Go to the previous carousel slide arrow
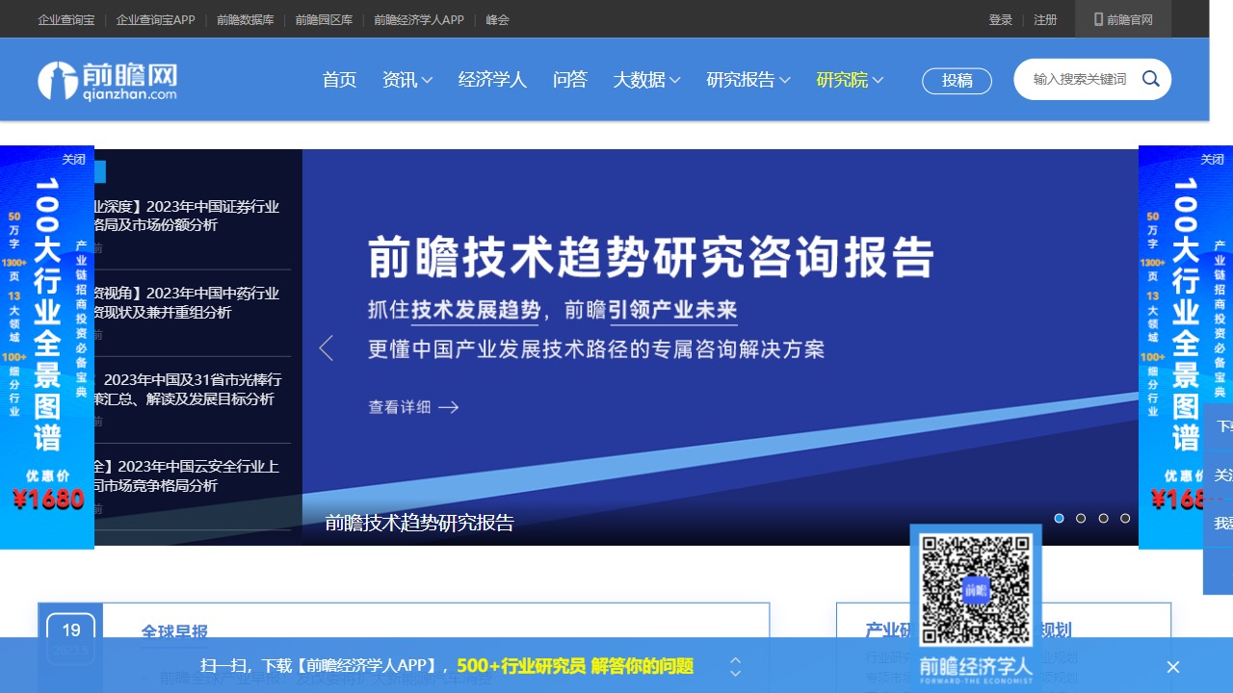This screenshot has height=693, width=1233. (326, 347)
